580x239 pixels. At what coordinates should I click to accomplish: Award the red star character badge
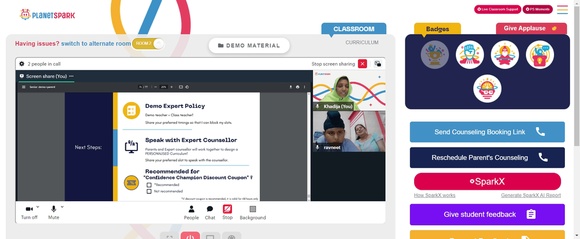(x=505, y=54)
